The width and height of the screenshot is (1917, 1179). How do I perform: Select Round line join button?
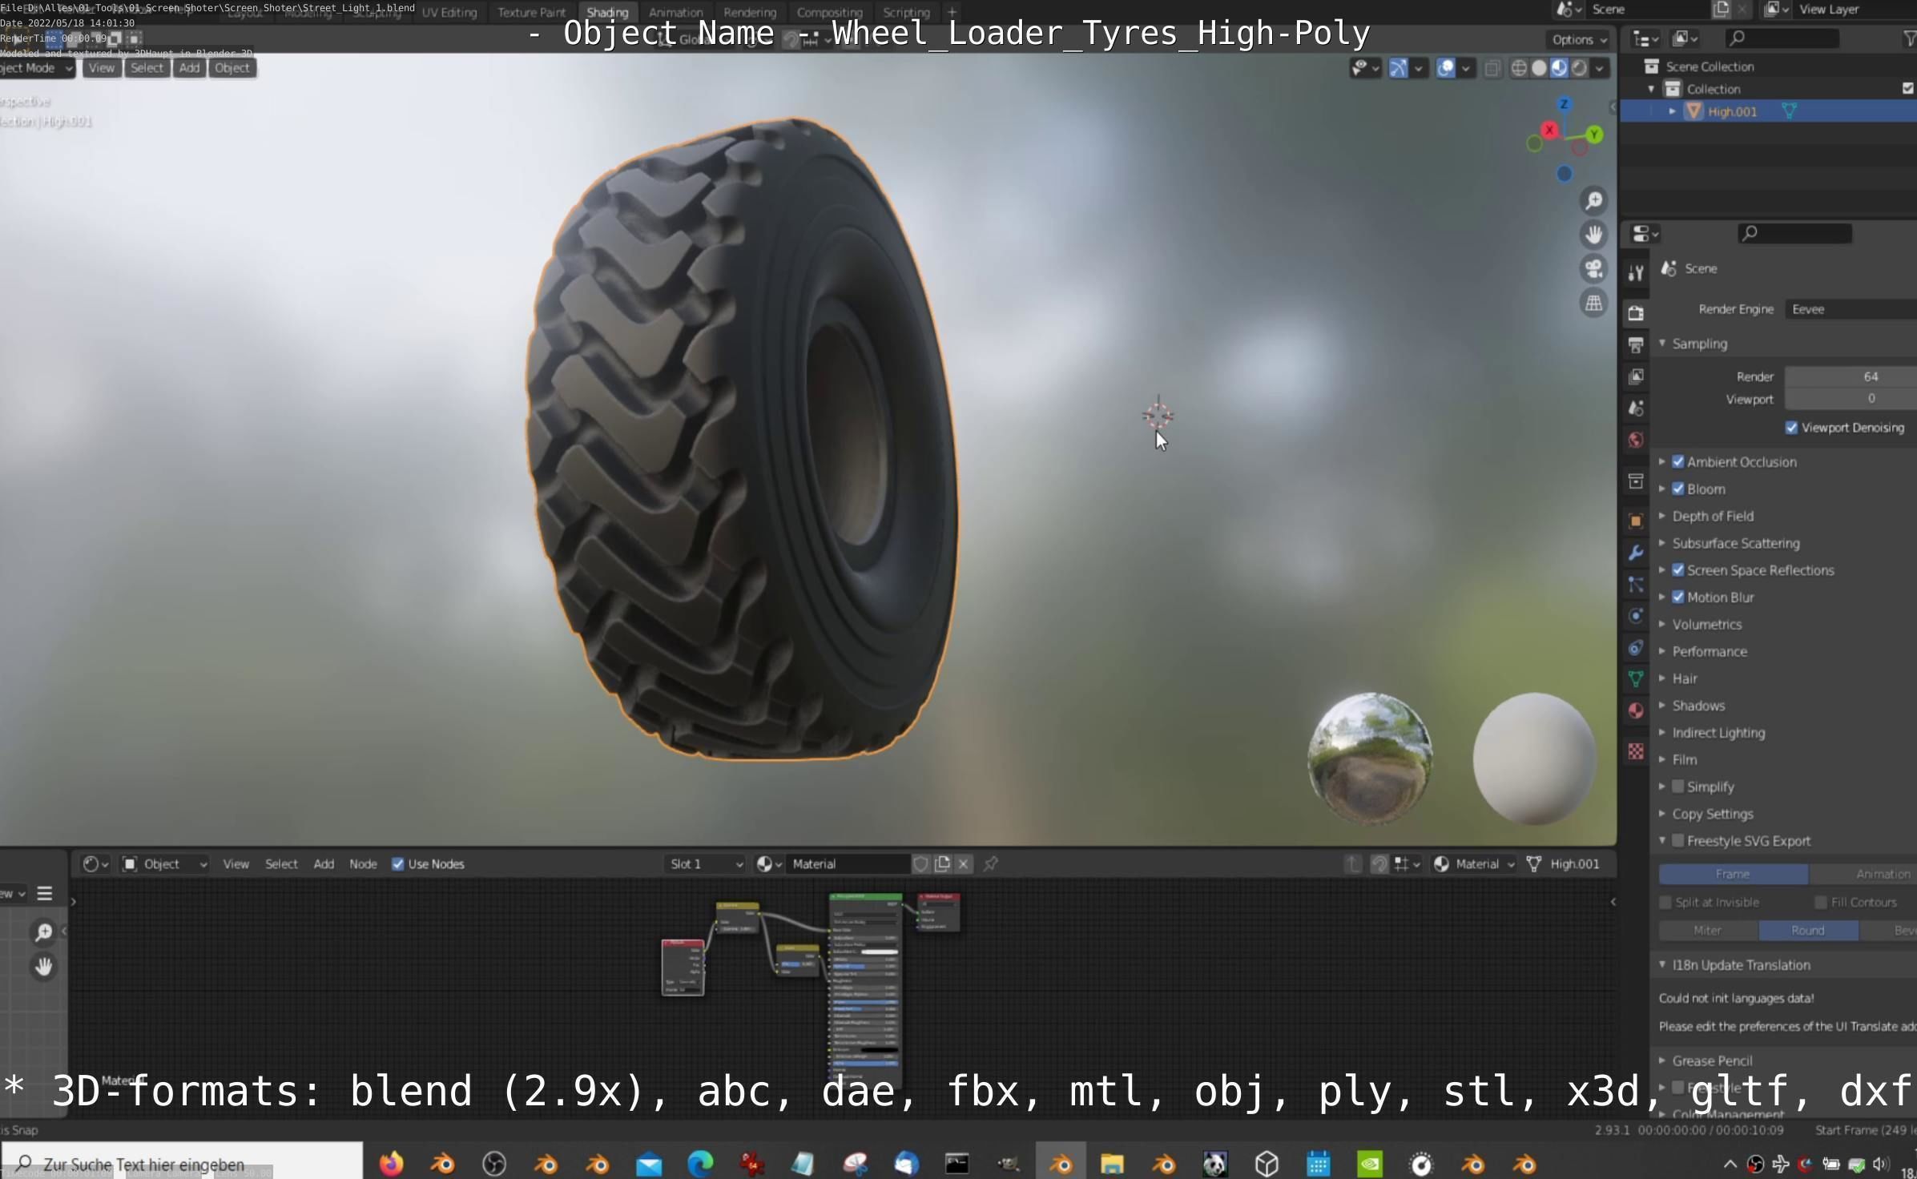(1808, 930)
